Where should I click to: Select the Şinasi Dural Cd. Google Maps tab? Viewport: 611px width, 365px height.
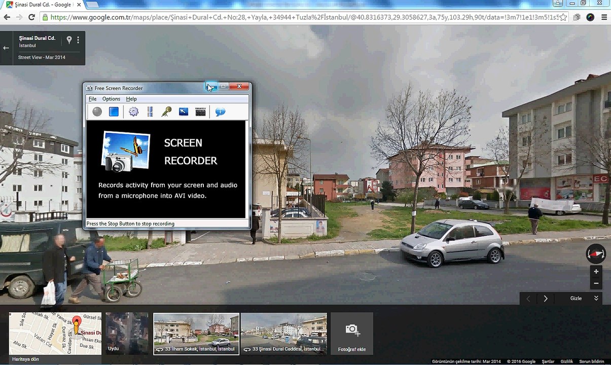42,5
